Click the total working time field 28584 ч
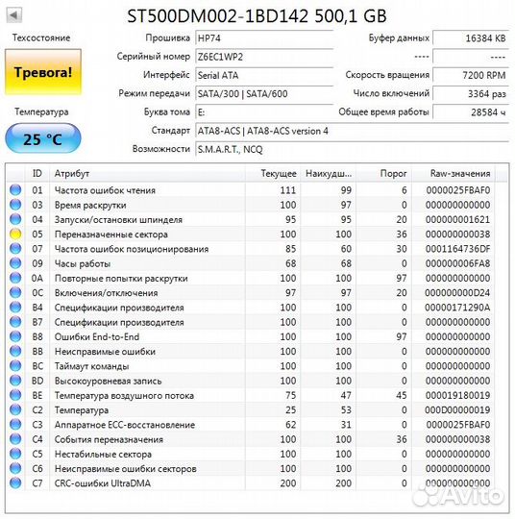Viewport: 515px width, 519px height. 471,112
